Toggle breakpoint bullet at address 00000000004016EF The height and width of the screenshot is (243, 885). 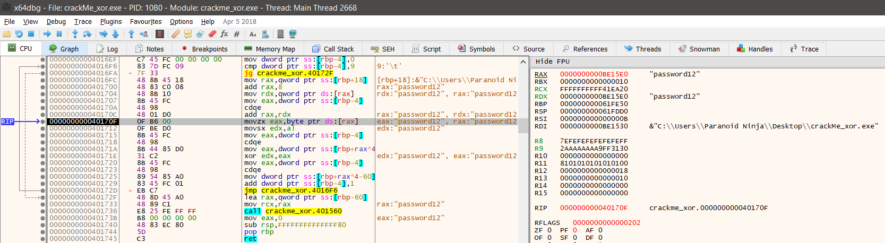click(x=42, y=59)
